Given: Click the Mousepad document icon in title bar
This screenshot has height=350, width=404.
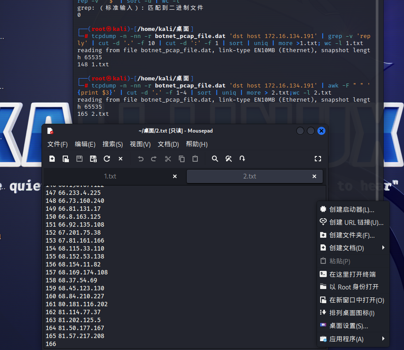Looking at the screenshot, I should click(x=50, y=131).
